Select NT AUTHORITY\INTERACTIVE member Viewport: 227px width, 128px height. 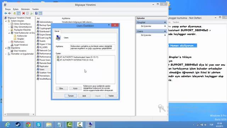pyautogui.click(x=75, y=60)
